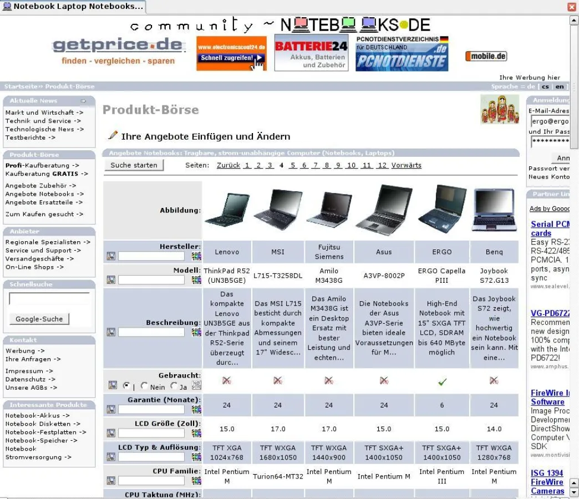Switch language to English via en link

pos(560,87)
